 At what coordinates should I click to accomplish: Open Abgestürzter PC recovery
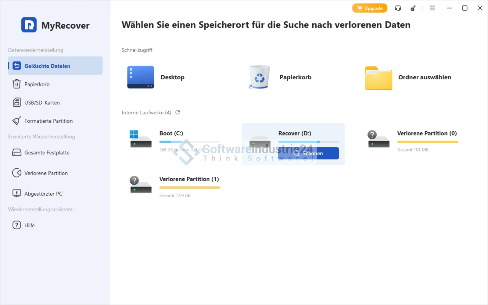click(x=43, y=194)
